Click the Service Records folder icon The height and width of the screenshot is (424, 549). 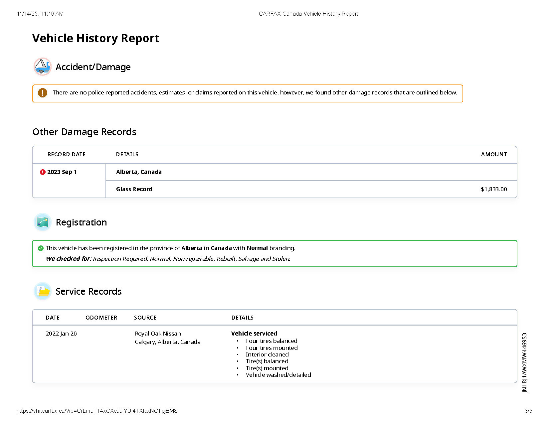(42, 291)
